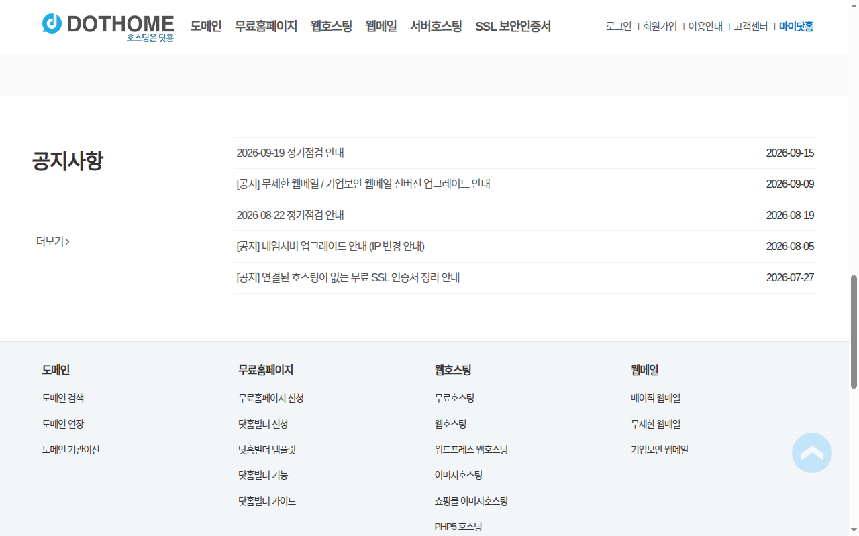Image resolution: width=859 pixels, height=536 pixels.
Task: Open the 고객센터 link
Action: [x=751, y=27]
